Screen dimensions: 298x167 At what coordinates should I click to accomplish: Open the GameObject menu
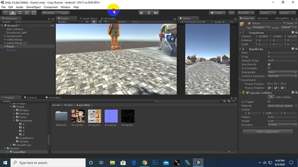(x=33, y=7)
